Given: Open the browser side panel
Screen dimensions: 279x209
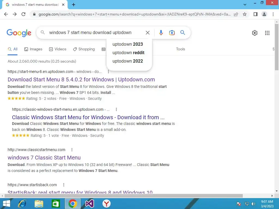Looking at the screenshot, I should (x=256, y=14).
